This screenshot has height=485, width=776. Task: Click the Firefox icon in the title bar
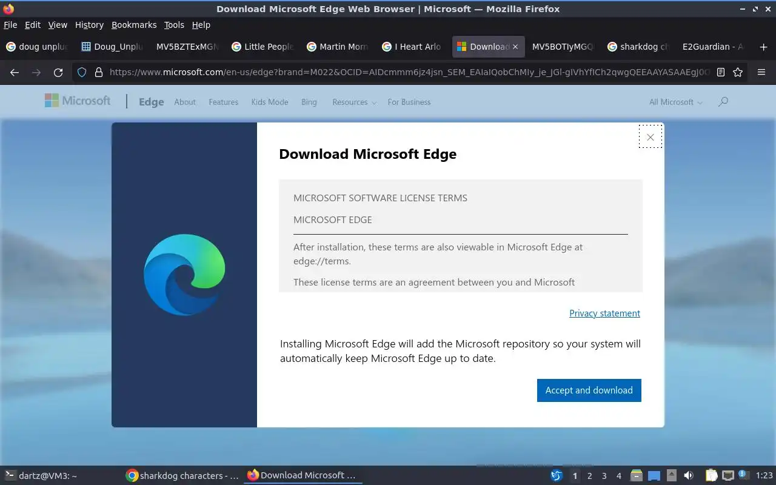(x=8, y=8)
